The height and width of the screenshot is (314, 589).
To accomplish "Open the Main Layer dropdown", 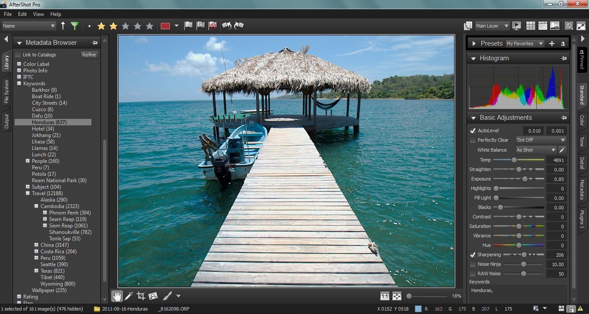I will (x=492, y=26).
